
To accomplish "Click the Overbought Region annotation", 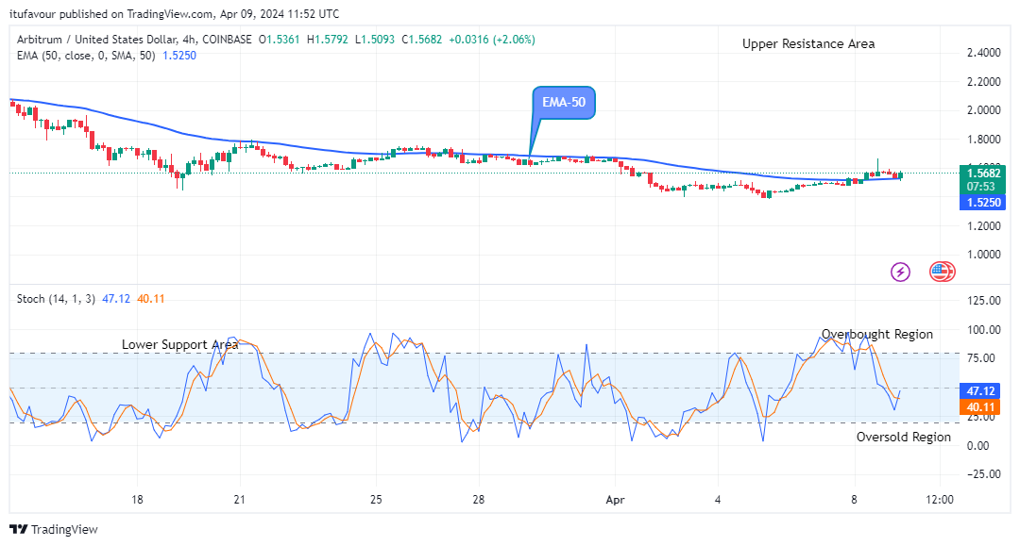I will point(876,334).
